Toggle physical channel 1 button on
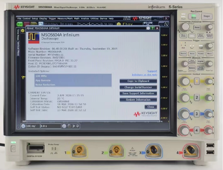This screenshot has width=223, height=170. (x=197, y=82)
